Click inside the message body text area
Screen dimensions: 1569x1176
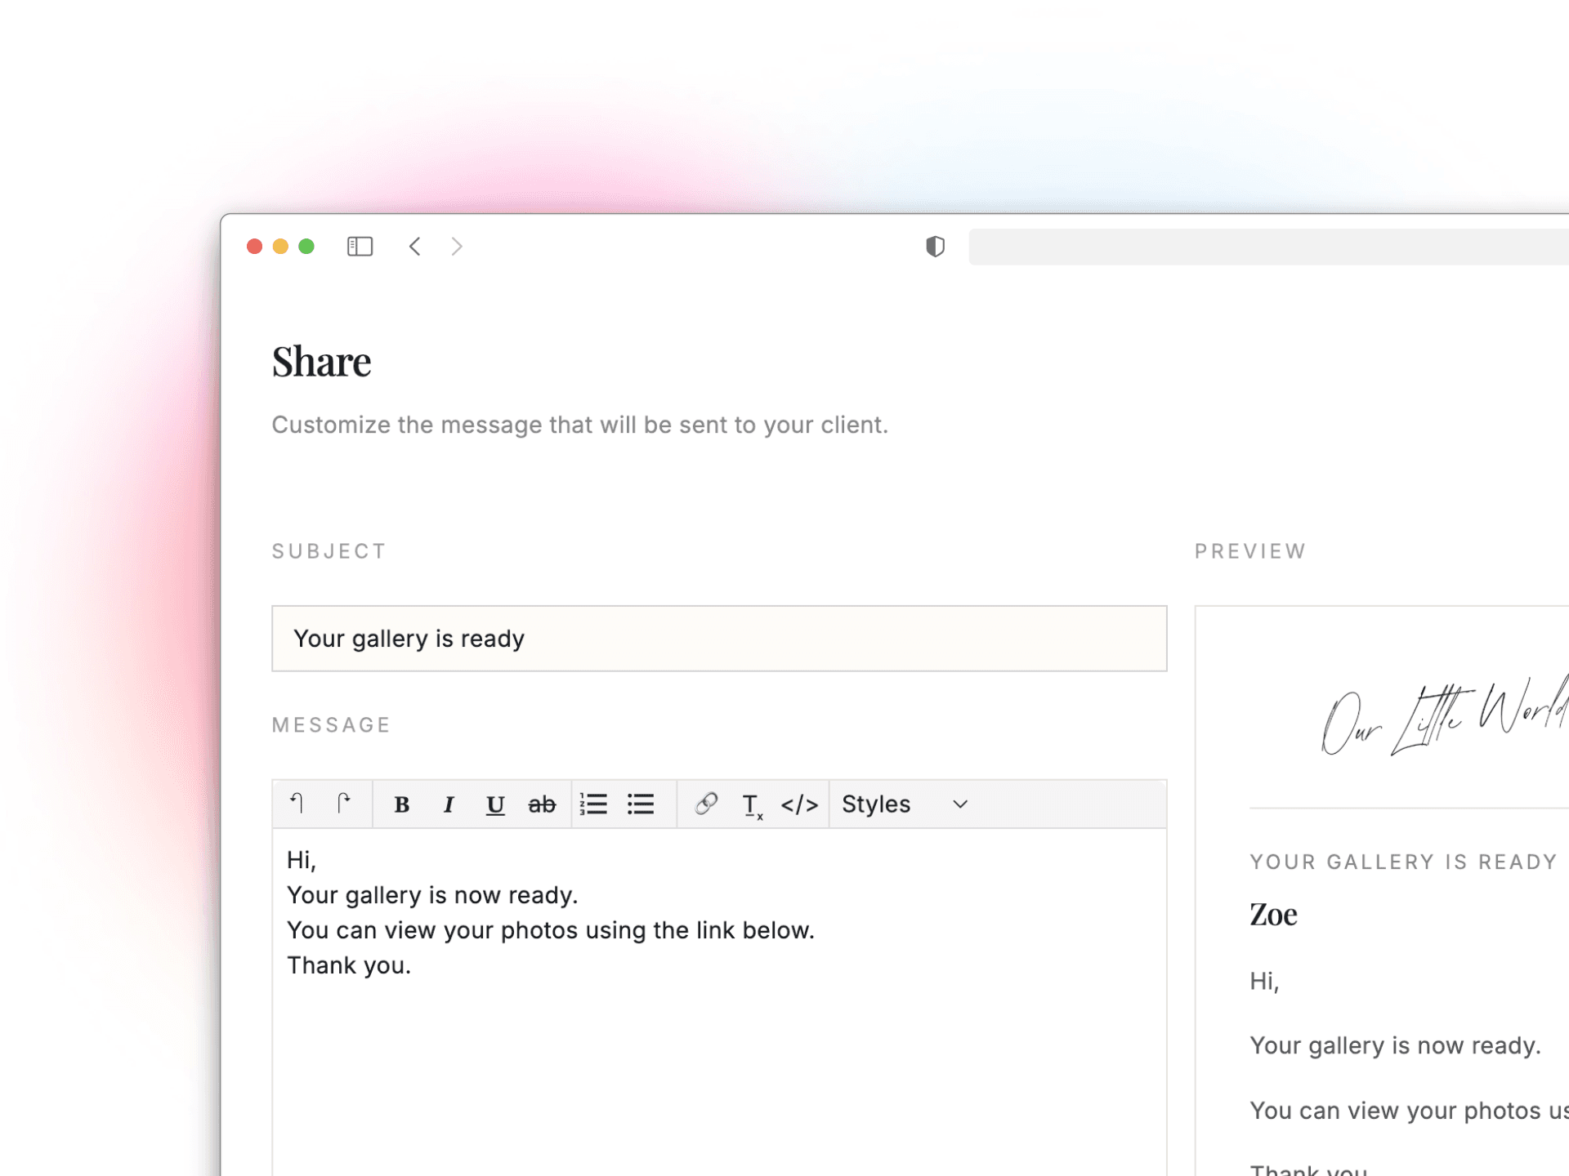coord(718,1053)
